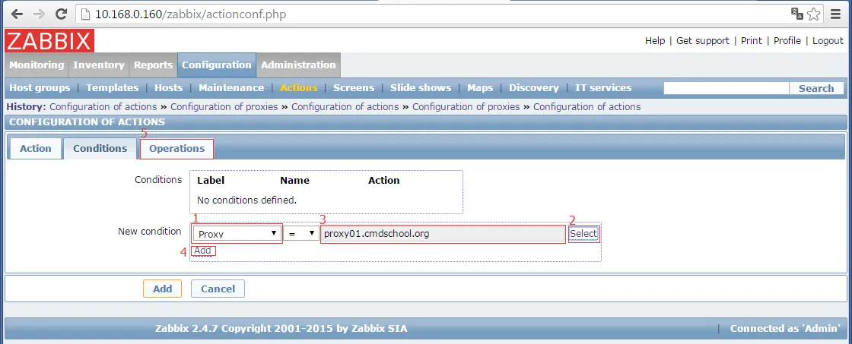
Task: Click the browser back arrow
Action: 17,14
